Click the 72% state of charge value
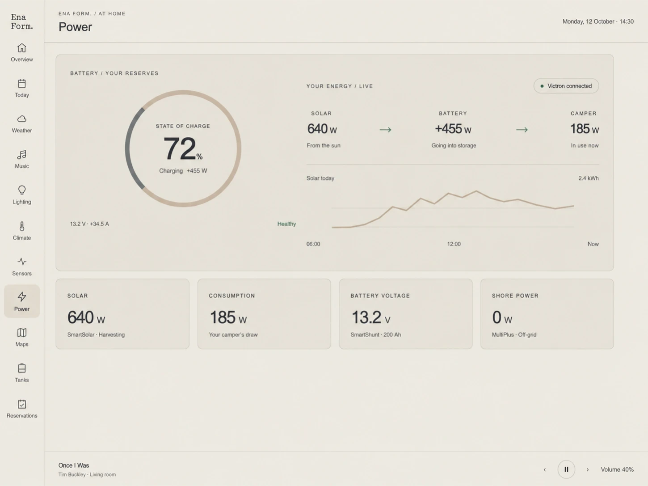The height and width of the screenshot is (486, 648). coord(183,148)
